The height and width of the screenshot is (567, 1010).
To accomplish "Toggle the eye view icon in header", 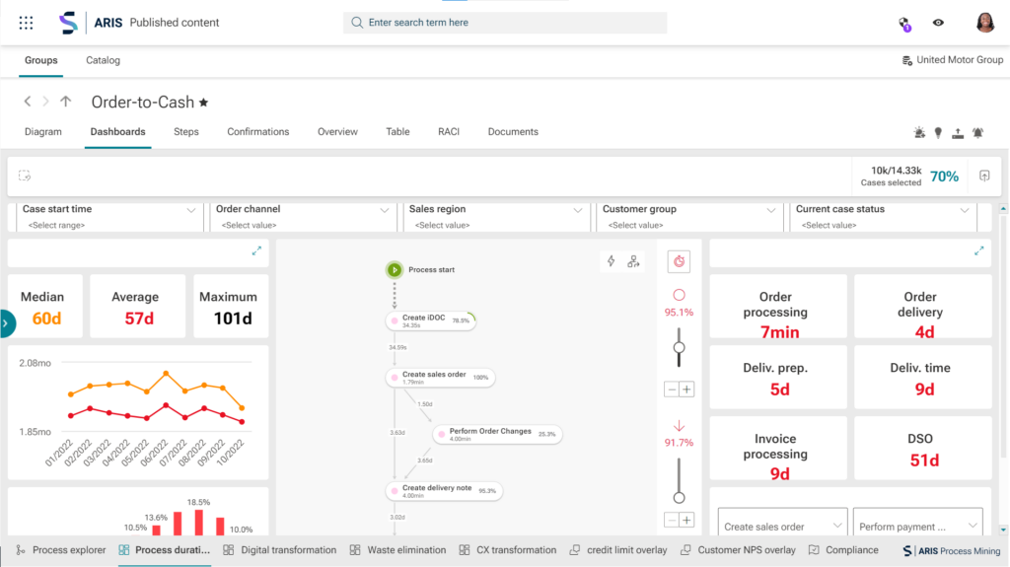I will pos(938,23).
